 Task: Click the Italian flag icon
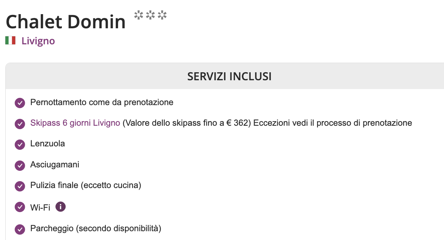10,41
